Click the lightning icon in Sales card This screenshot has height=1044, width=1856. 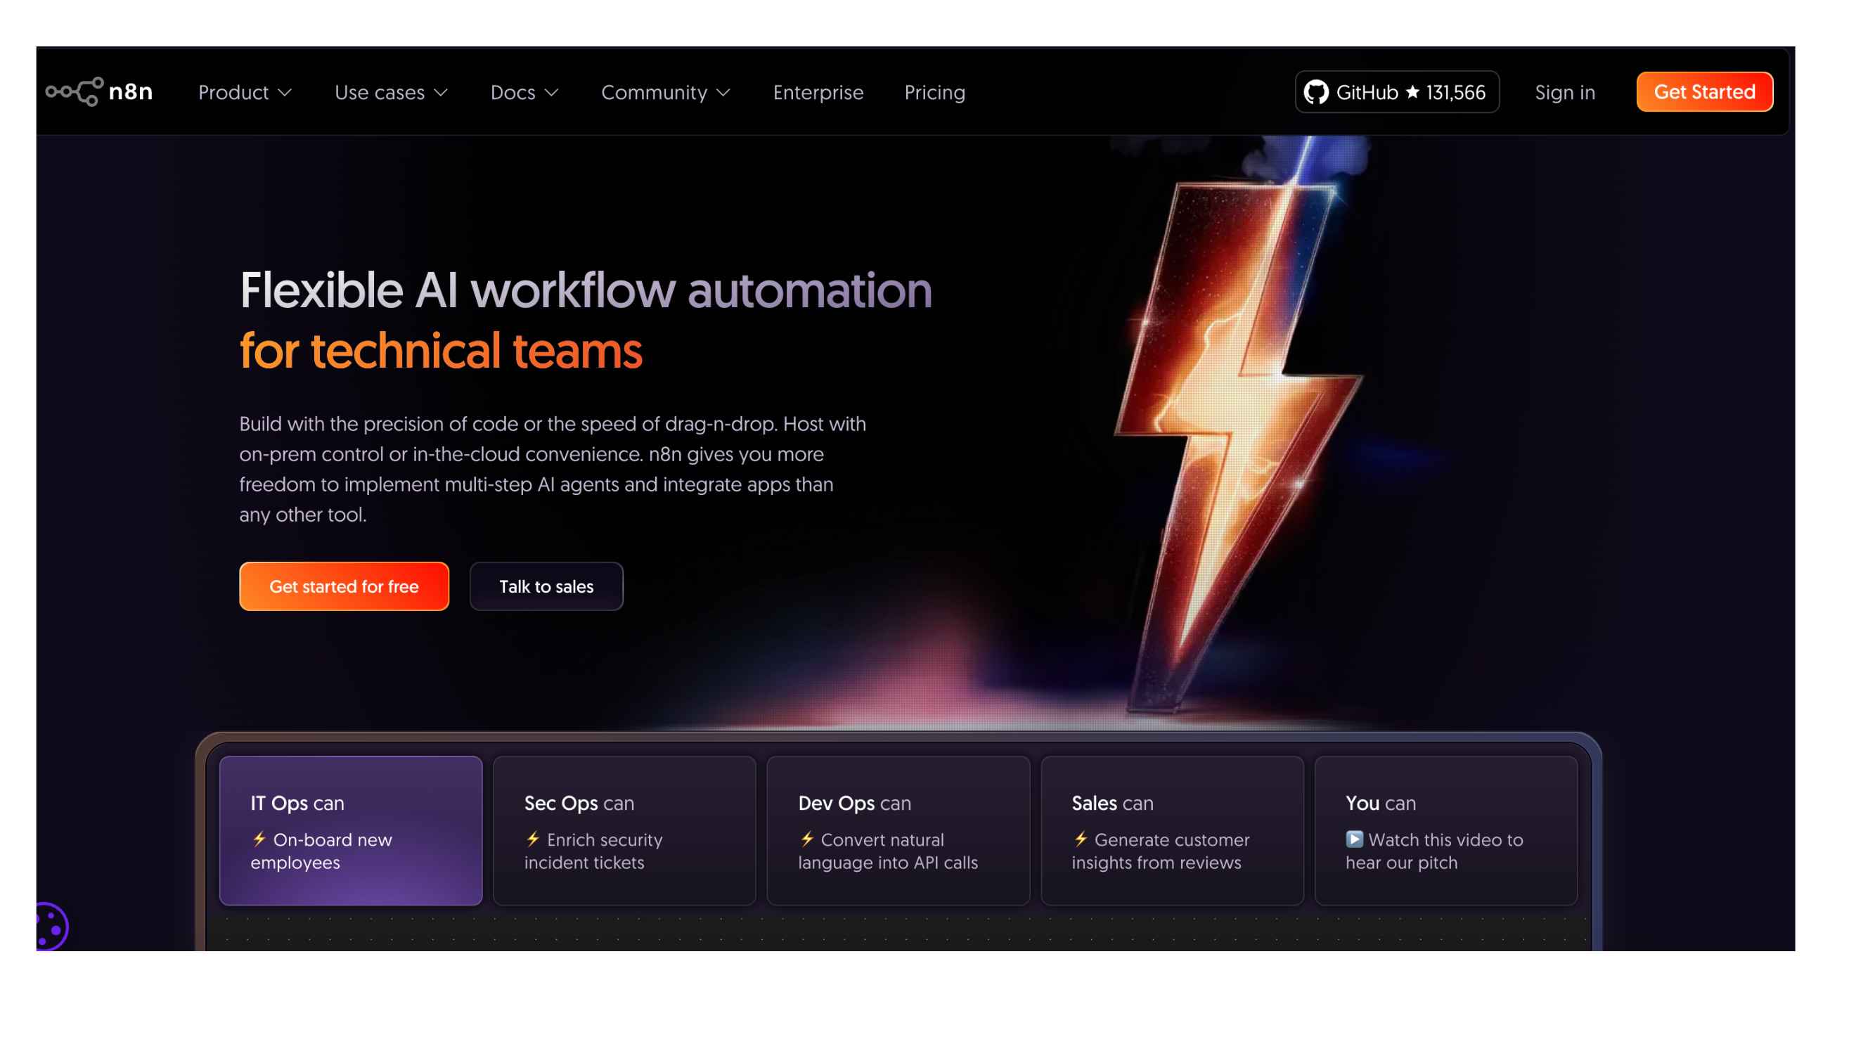click(x=1081, y=839)
